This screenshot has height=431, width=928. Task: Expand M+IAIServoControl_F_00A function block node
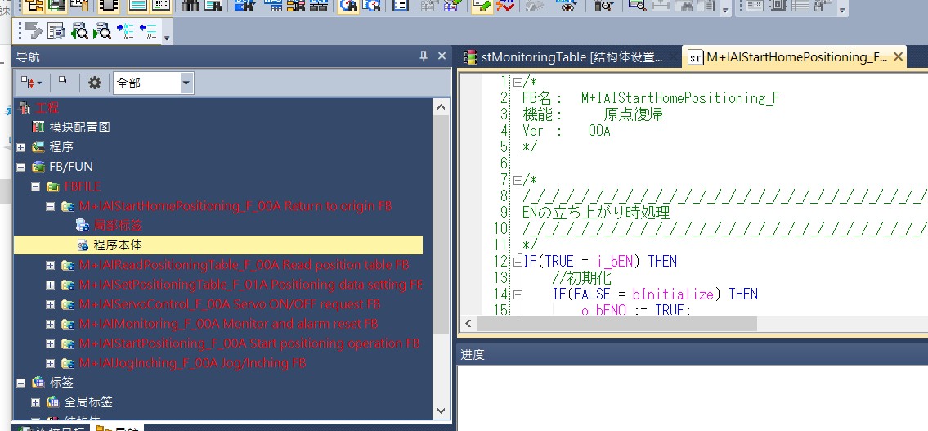point(51,304)
